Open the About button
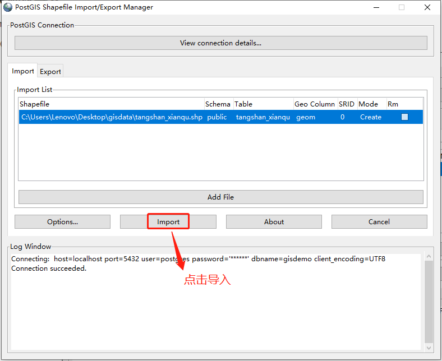Screen dimensions: 442x361 (x=274, y=221)
